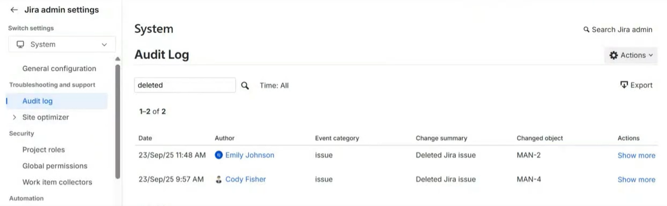Open Work item collectors settings
The height and width of the screenshot is (206, 667).
(57, 182)
